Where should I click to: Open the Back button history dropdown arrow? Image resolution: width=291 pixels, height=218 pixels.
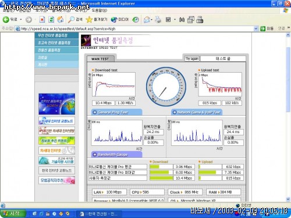(x=21, y=20)
